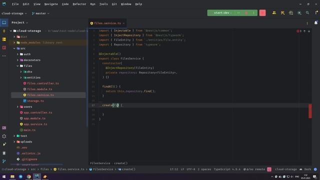Screen dimensions: 320x180
Task: Click TypeScript 4.9.4 status widget
Action: tap(227, 169)
